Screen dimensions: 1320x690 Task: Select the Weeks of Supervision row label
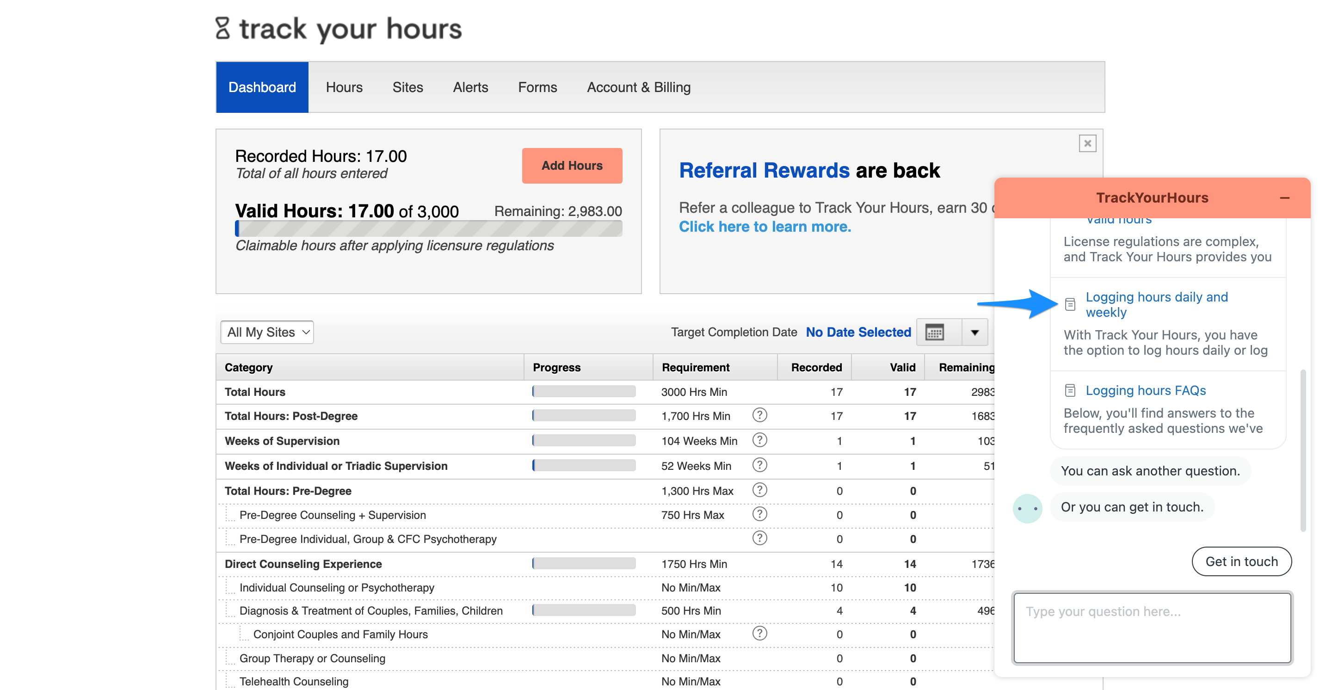click(282, 441)
